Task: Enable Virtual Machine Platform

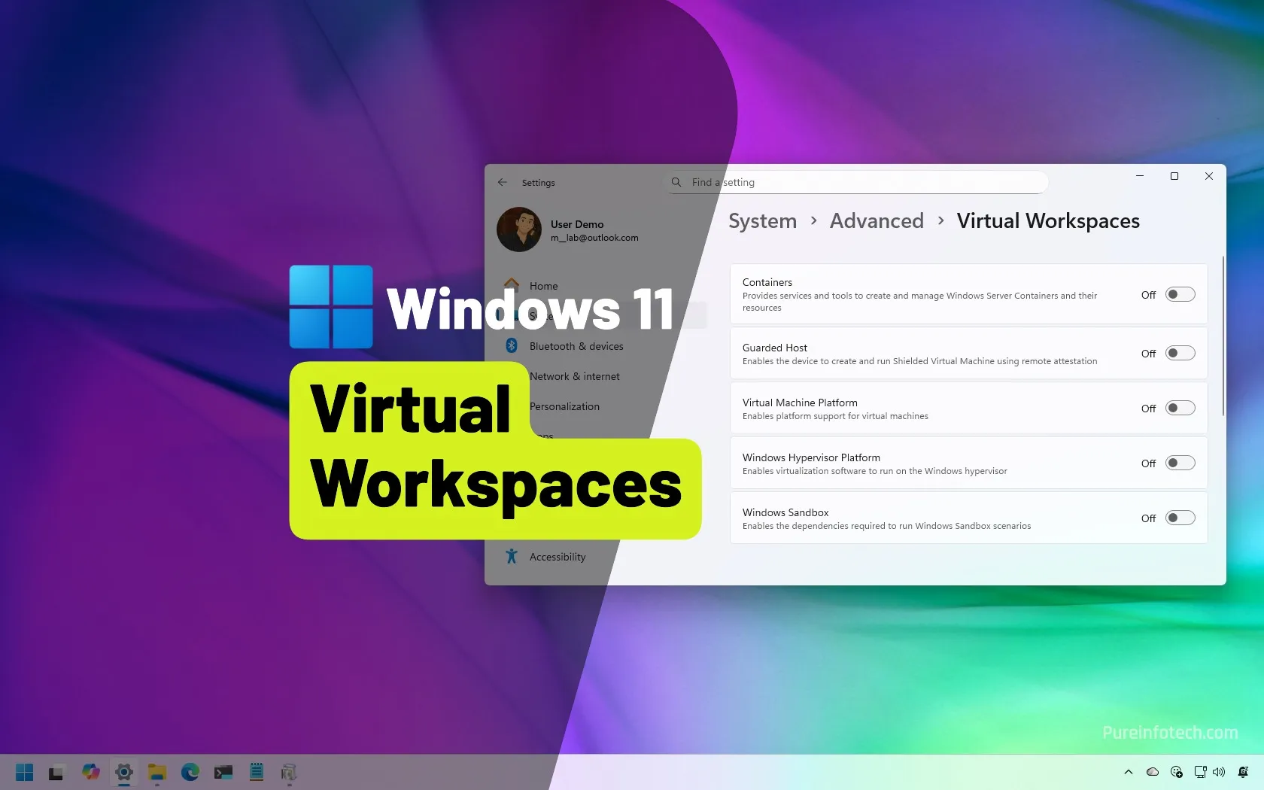Action: [x=1179, y=408]
